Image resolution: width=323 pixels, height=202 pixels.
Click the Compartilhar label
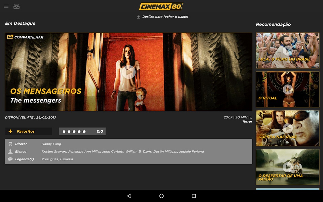[29, 37]
